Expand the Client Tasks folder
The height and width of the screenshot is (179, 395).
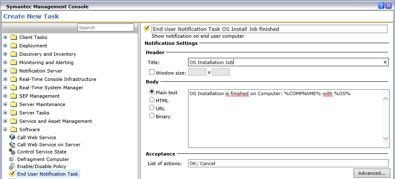pyautogui.click(x=5, y=37)
